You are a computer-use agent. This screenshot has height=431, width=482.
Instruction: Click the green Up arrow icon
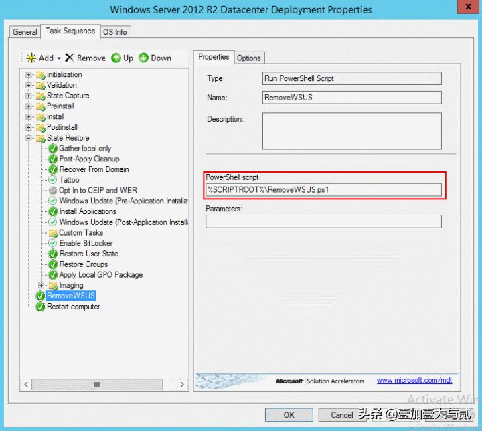(116, 58)
